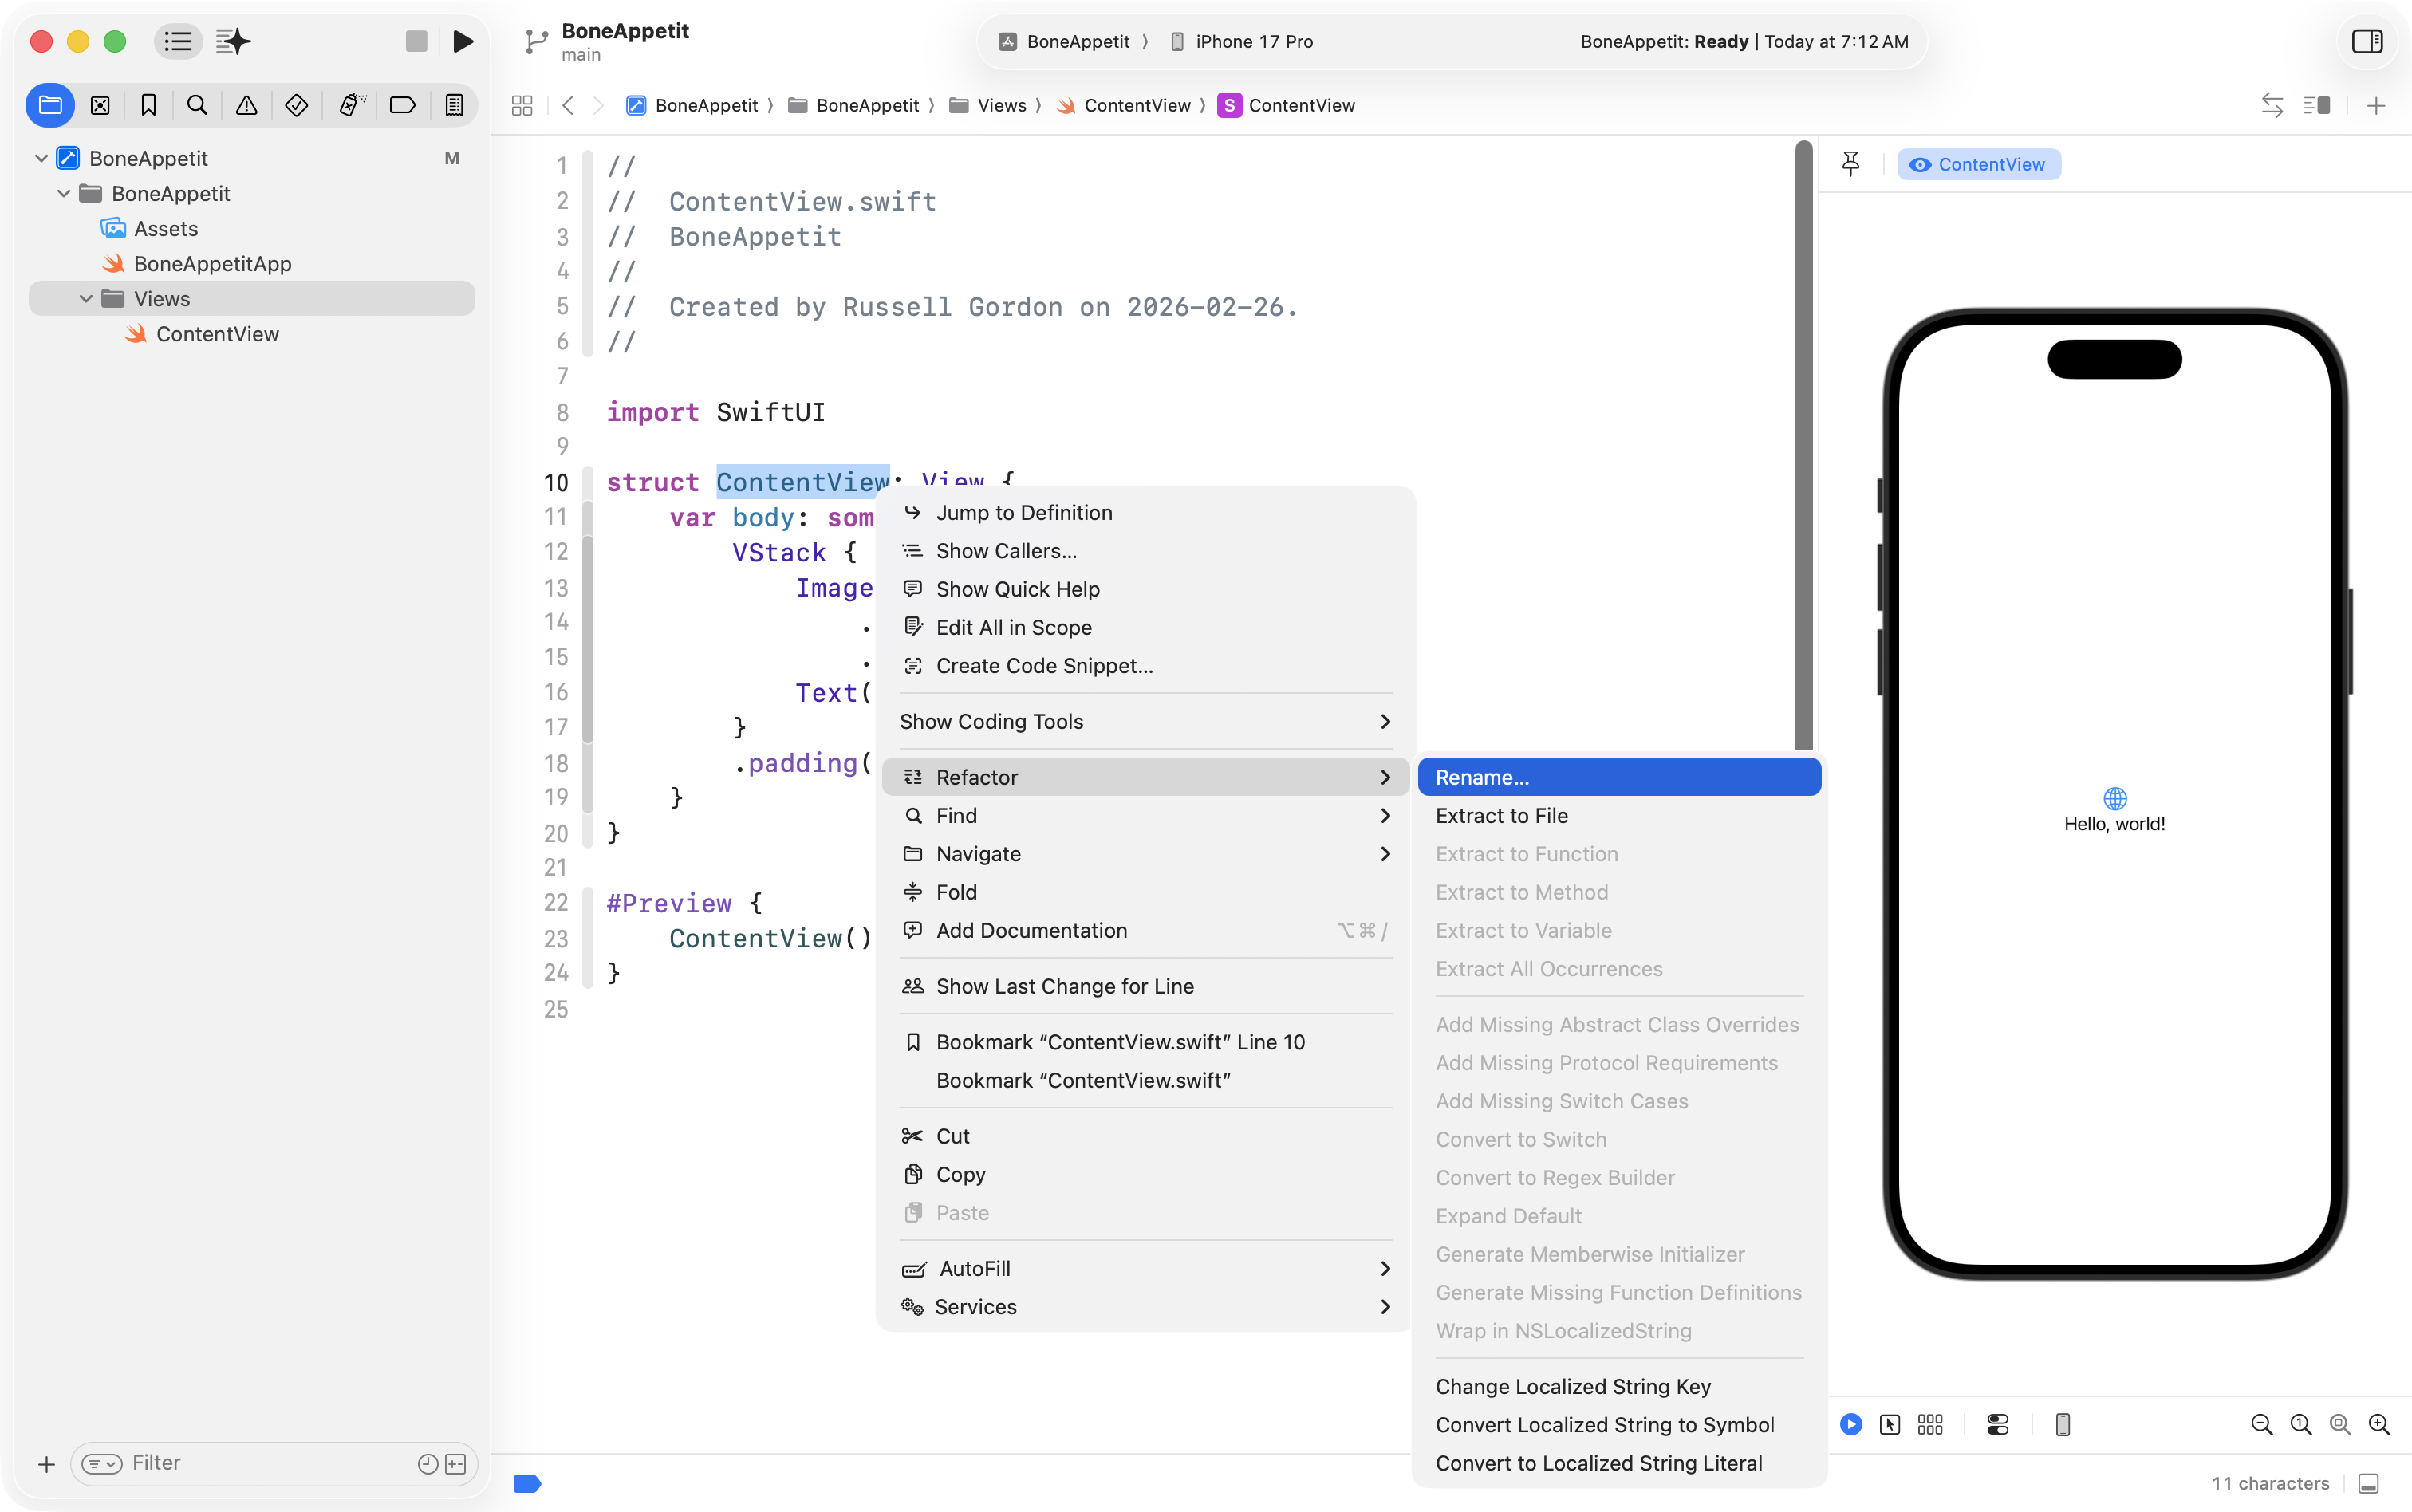Toggle Live preview mode in canvas
Viewport: 2412px width, 1512px height.
[1851, 1424]
